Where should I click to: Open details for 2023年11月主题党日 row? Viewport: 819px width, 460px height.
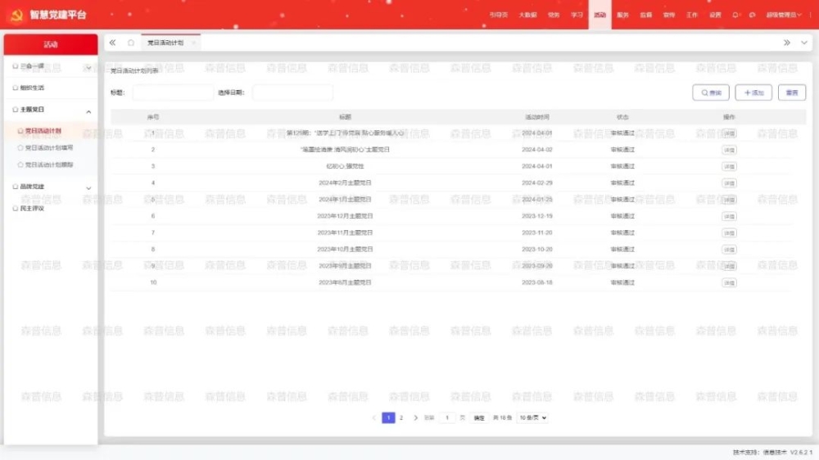[729, 233]
